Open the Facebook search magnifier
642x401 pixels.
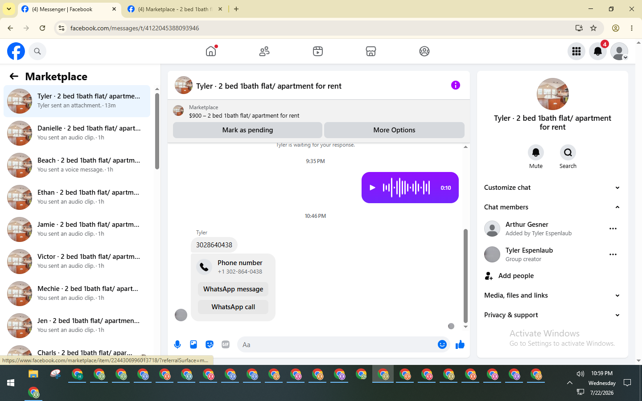(37, 51)
